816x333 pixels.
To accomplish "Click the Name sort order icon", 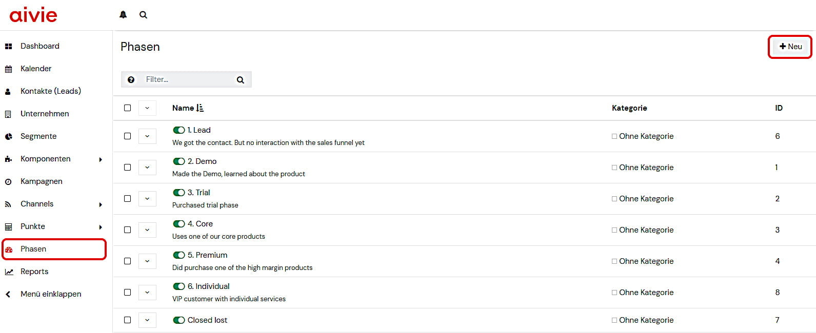I will pyautogui.click(x=200, y=108).
